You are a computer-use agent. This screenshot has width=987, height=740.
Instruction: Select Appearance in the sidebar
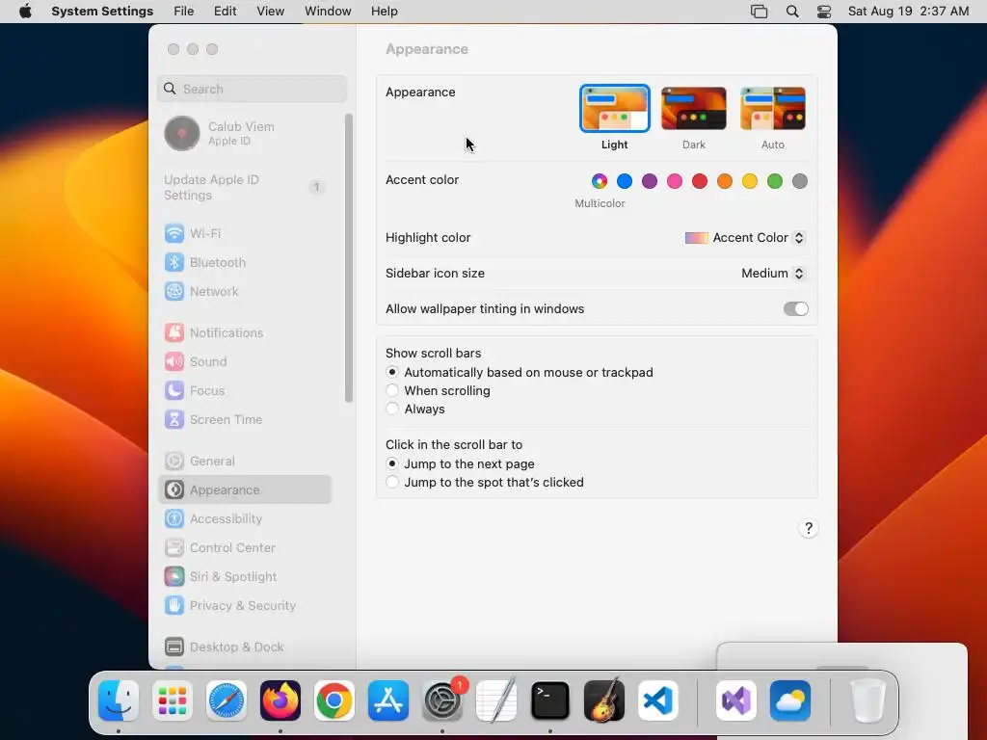tap(245, 490)
